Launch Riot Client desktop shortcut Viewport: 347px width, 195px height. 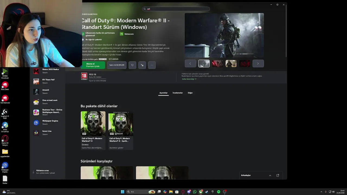pos(5,86)
